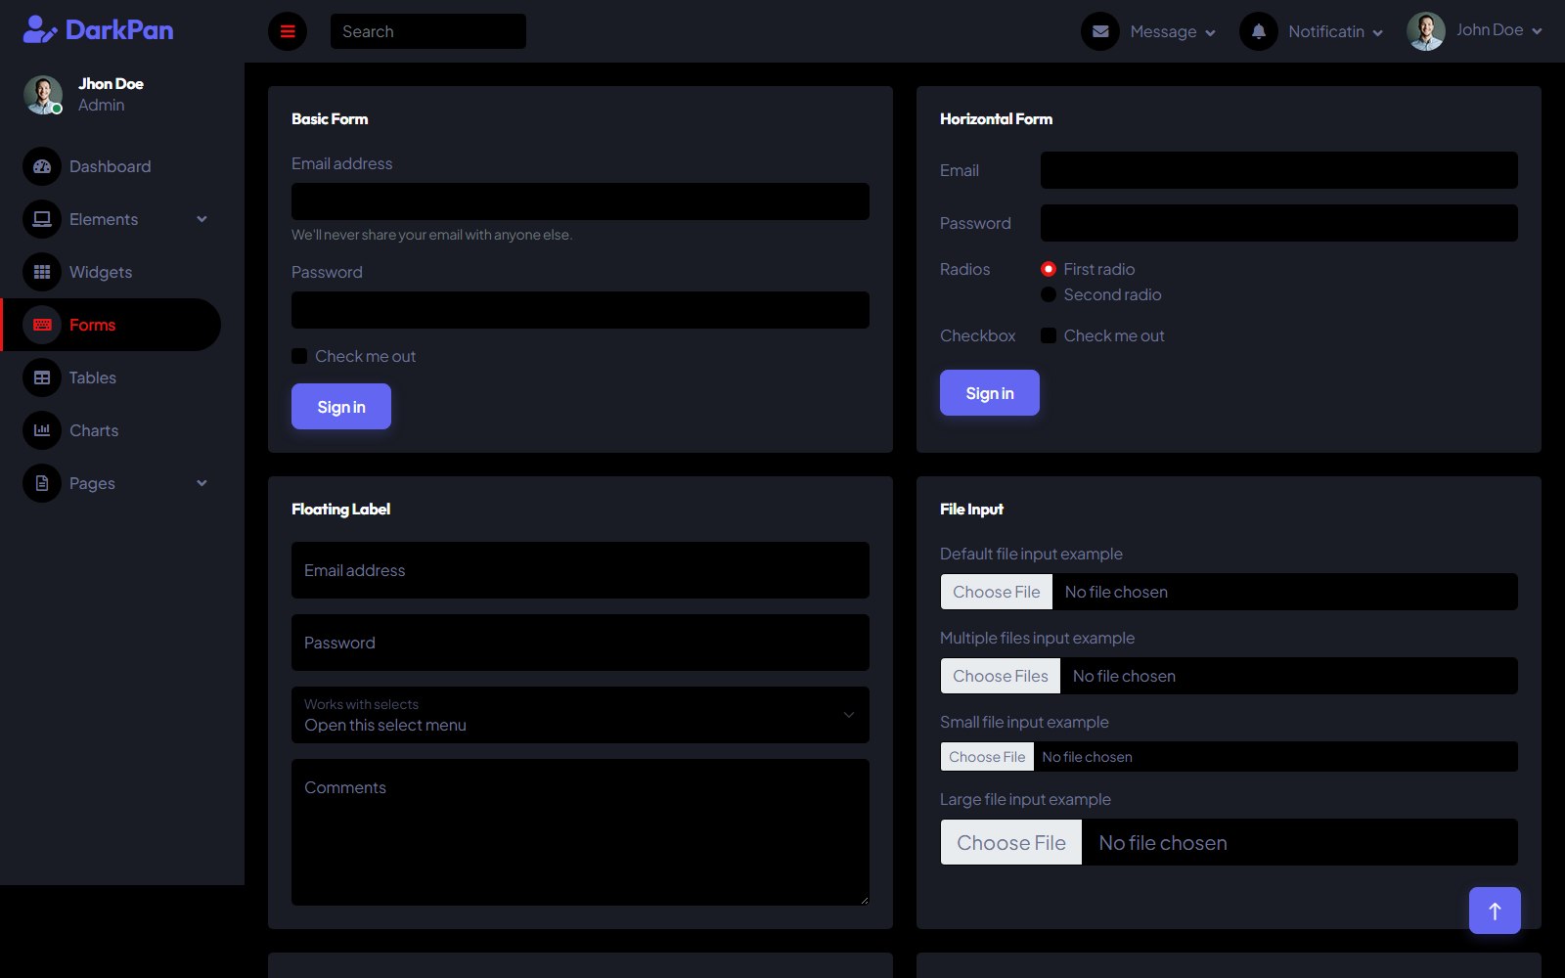Click the Pages document icon

42,483
